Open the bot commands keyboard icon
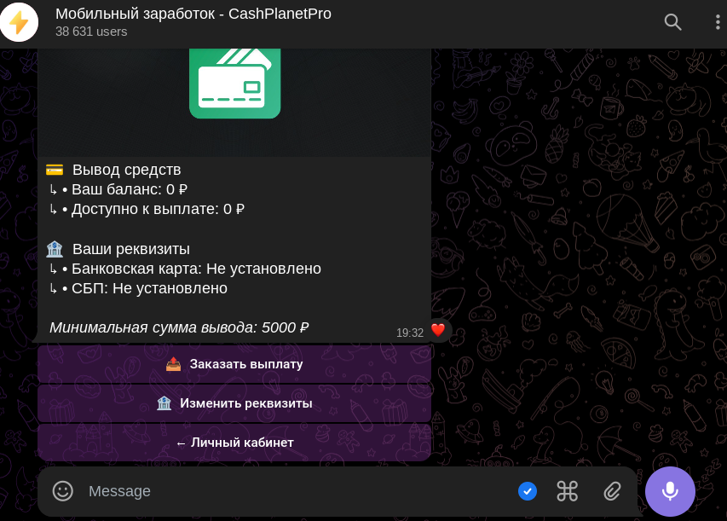Screen dimensions: 727x521 (567, 491)
